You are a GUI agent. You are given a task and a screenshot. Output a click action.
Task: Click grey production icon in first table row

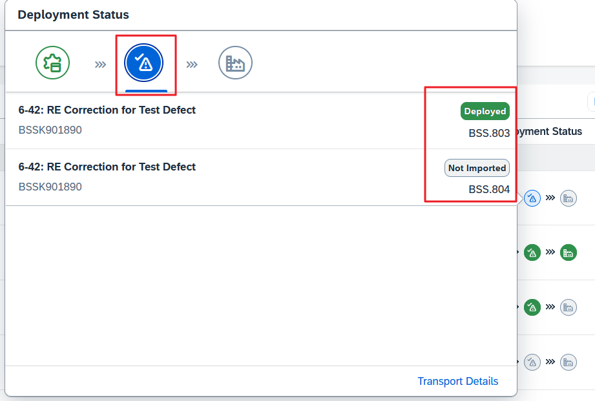569,198
